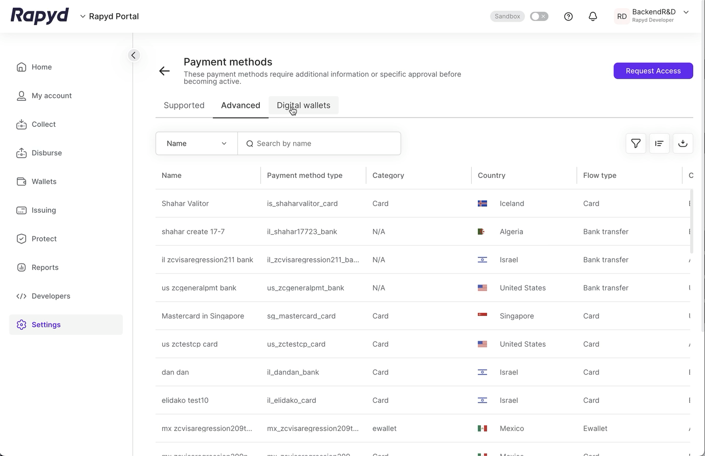The width and height of the screenshot is (705, 456).
Task: Open Reports in the sidebar
Action: pyautogui.click(x=45, y=267)
